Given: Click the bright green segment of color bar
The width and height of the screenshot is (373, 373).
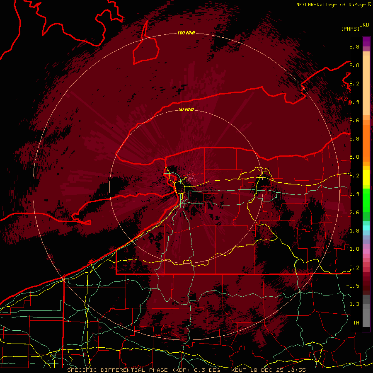Looking at the screenshot, I should pos(366,200).
